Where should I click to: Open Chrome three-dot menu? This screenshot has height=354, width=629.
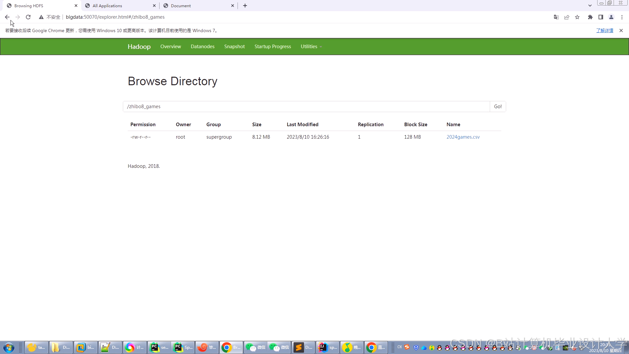[622, 17]
